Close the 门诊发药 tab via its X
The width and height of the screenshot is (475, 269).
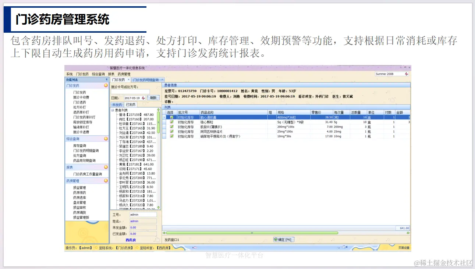(x=128, y=80)
